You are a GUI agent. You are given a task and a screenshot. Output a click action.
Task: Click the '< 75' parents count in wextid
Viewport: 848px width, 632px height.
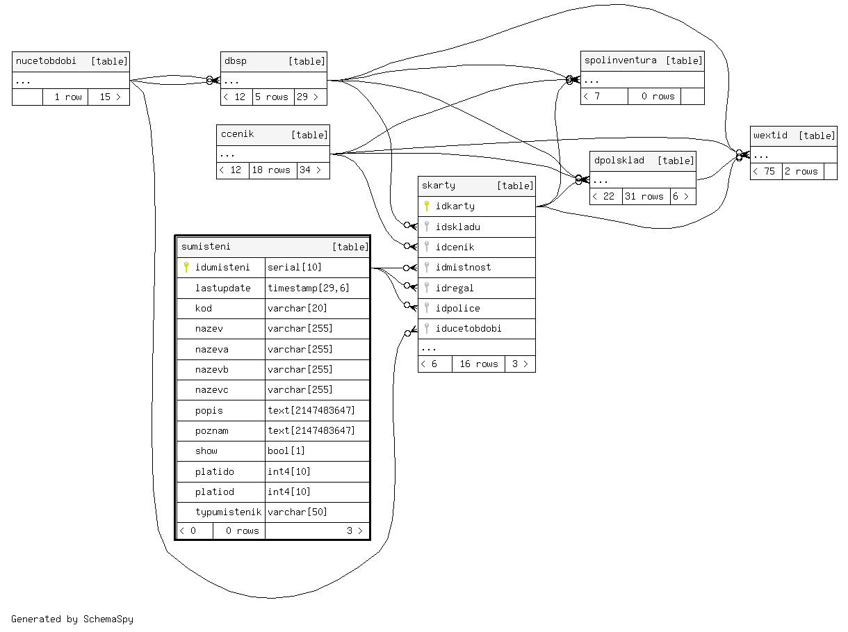[x=765, y=172]
